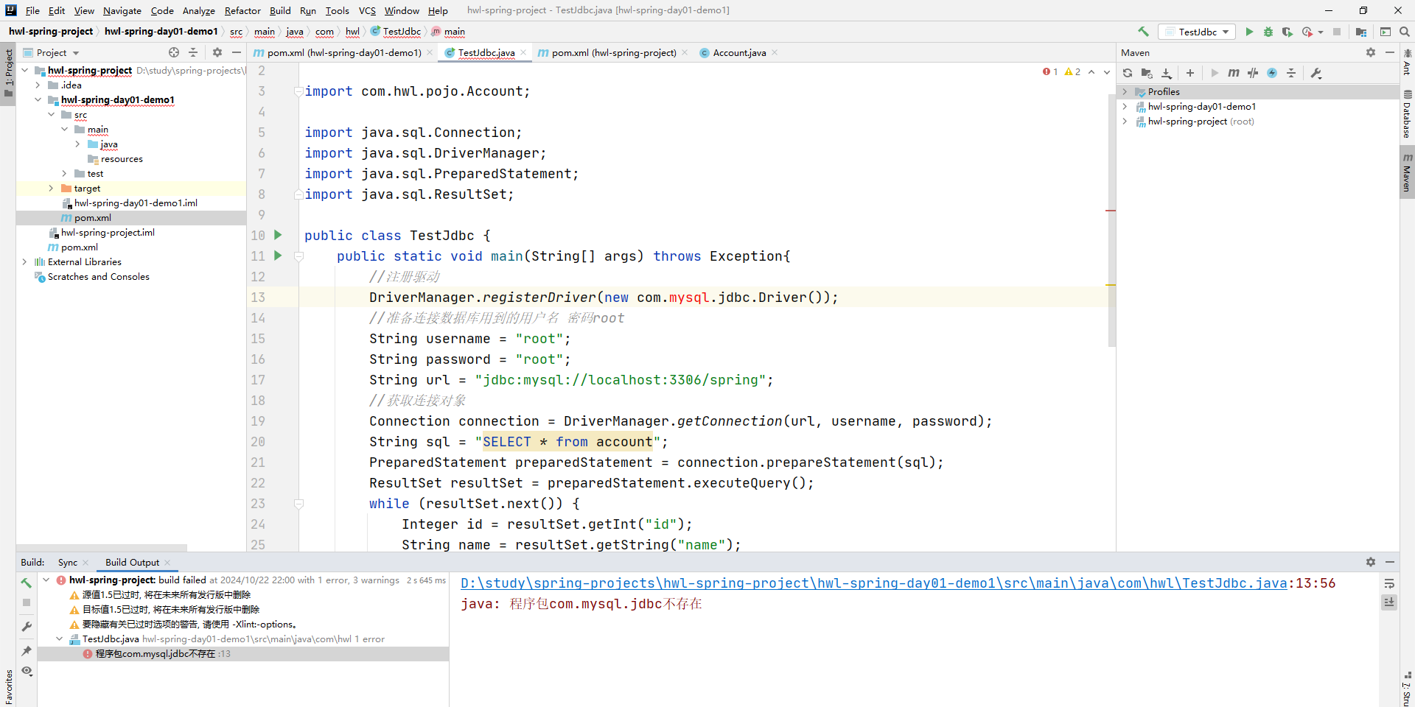Open the Refactor menu

[242, 10]
